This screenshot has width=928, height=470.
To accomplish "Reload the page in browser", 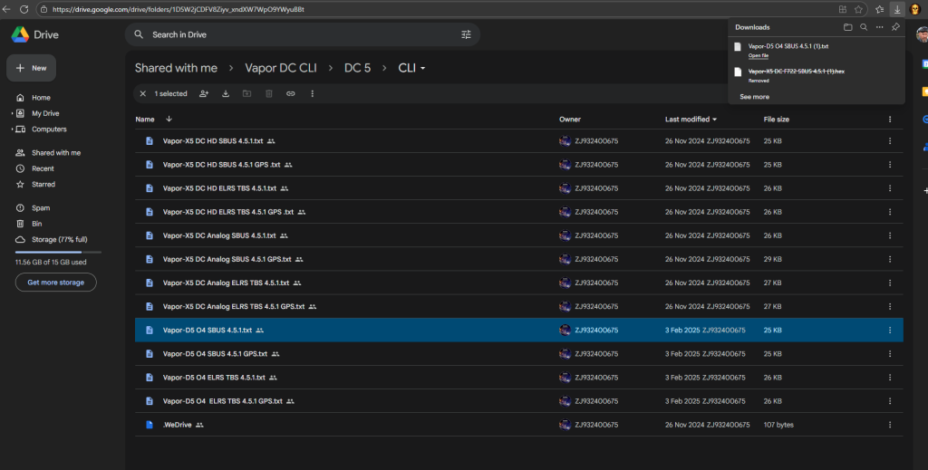I will (x=24, y=9).
